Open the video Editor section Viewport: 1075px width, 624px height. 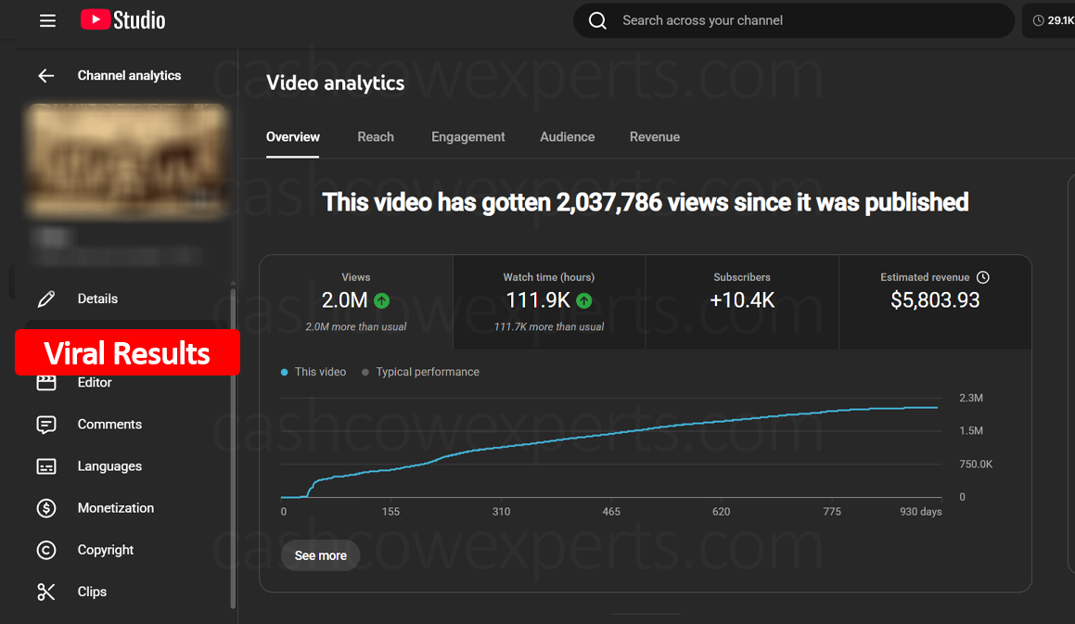46,382
